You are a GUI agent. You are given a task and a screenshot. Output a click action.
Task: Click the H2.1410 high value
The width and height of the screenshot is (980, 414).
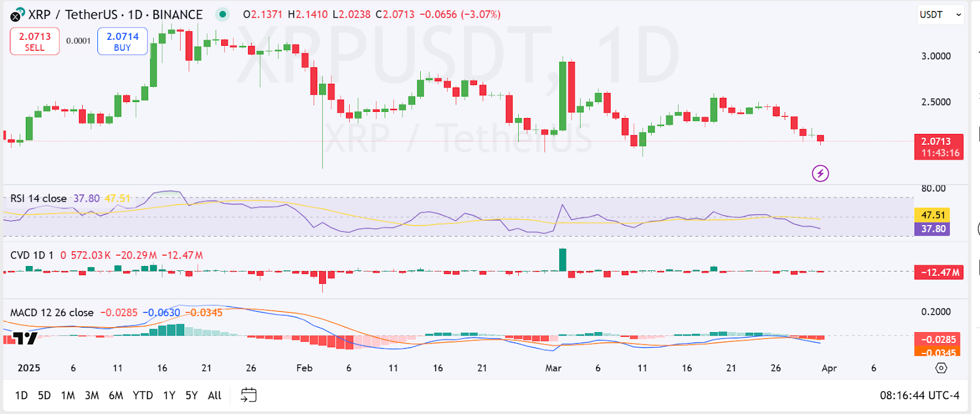coord(307,14)
